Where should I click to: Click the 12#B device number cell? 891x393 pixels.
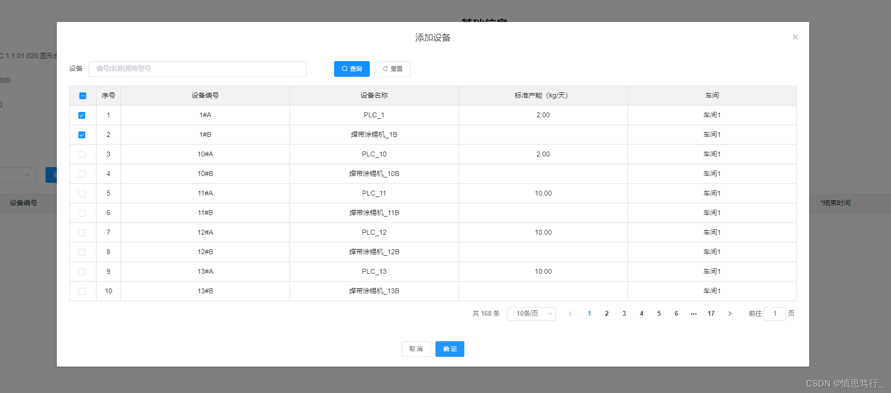(x=205, y=252)
